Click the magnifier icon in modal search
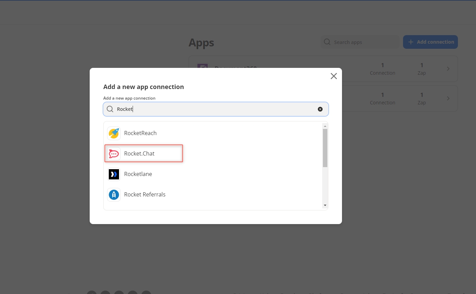The image size is (476, 294). [110, 109]
